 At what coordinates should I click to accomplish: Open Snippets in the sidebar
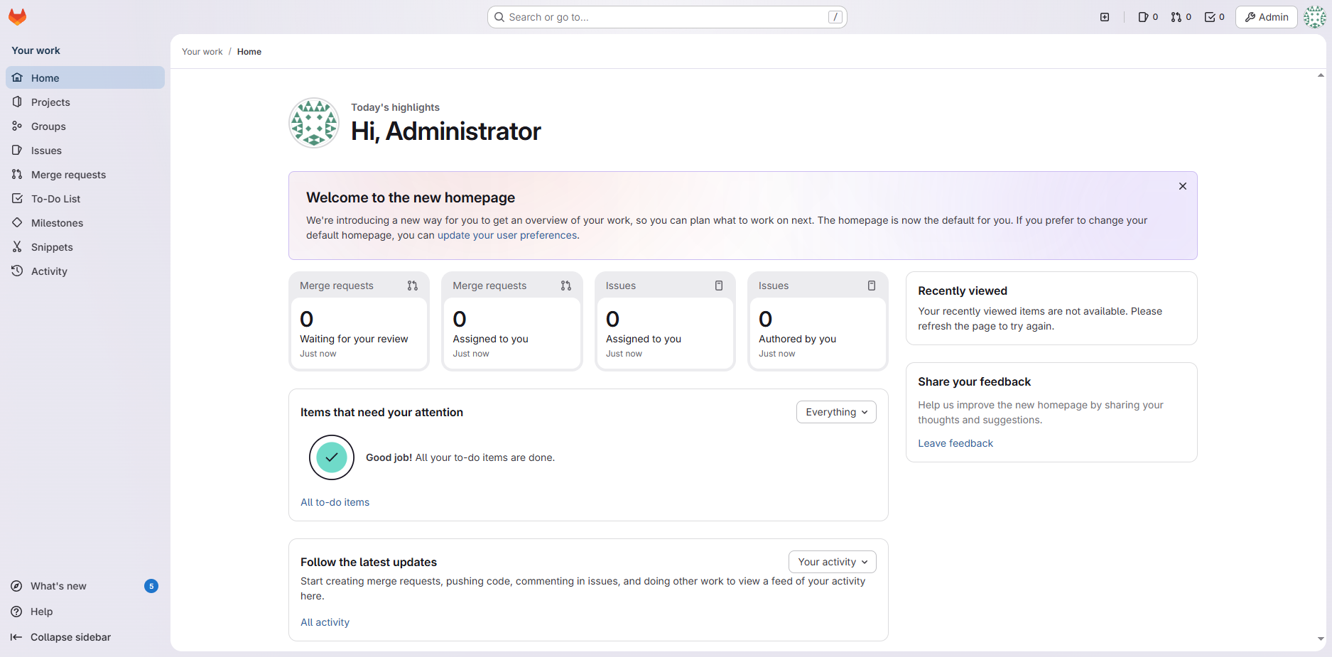click(52, 247)
